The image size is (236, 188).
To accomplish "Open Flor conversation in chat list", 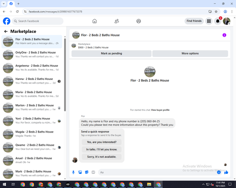I will 32,42.
